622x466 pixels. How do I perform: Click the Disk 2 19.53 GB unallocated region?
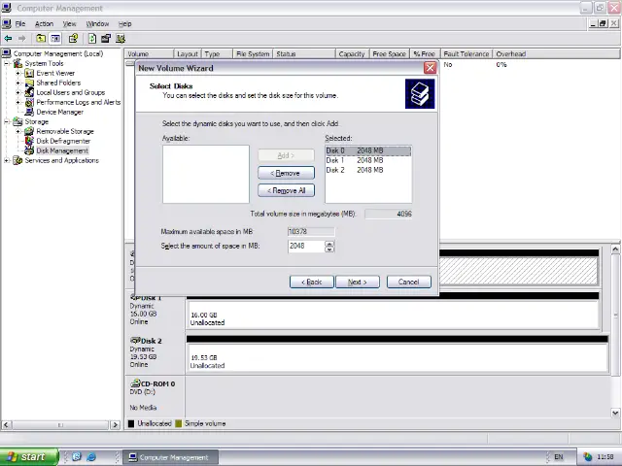(397, 357)
